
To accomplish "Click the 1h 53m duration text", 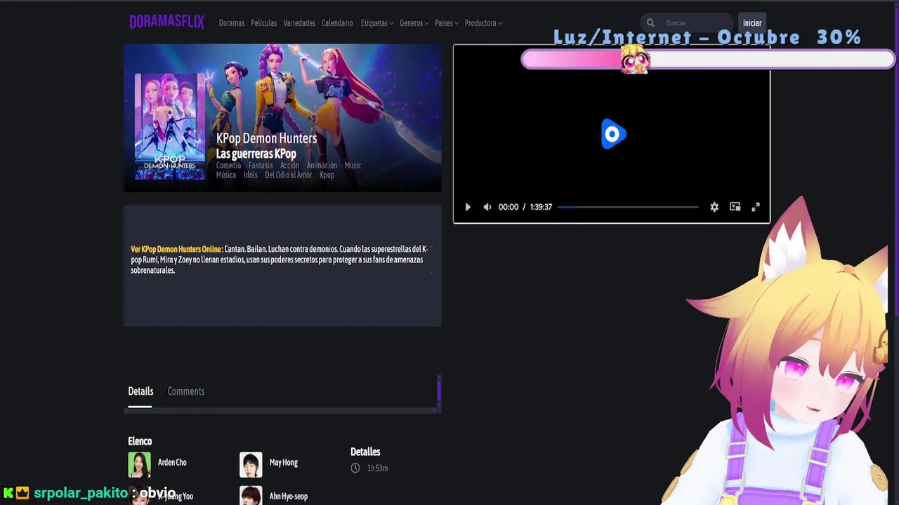I will [377, 468].
